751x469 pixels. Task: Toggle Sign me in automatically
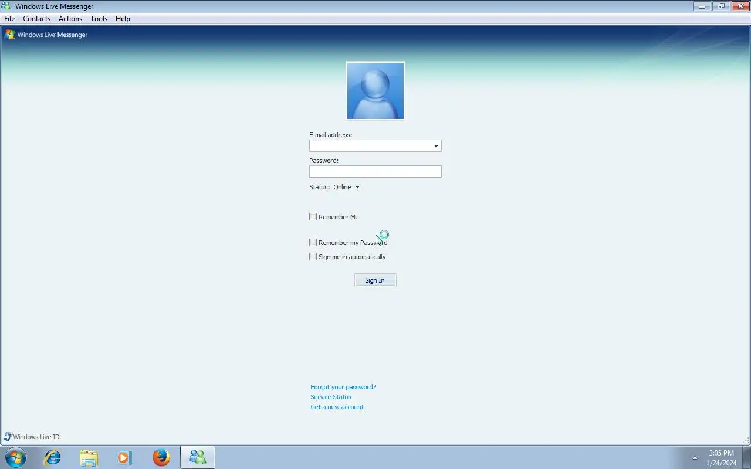(x=313, y=257)
